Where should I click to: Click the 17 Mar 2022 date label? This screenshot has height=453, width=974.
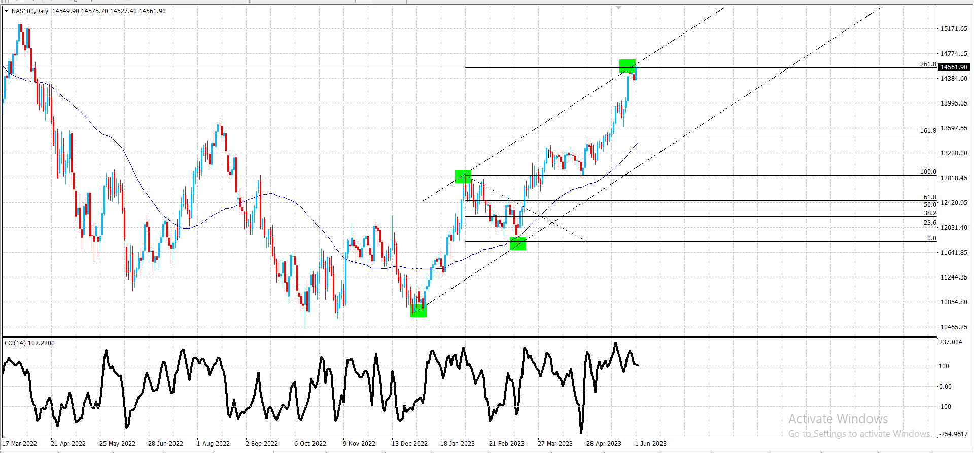pos(19,444)
